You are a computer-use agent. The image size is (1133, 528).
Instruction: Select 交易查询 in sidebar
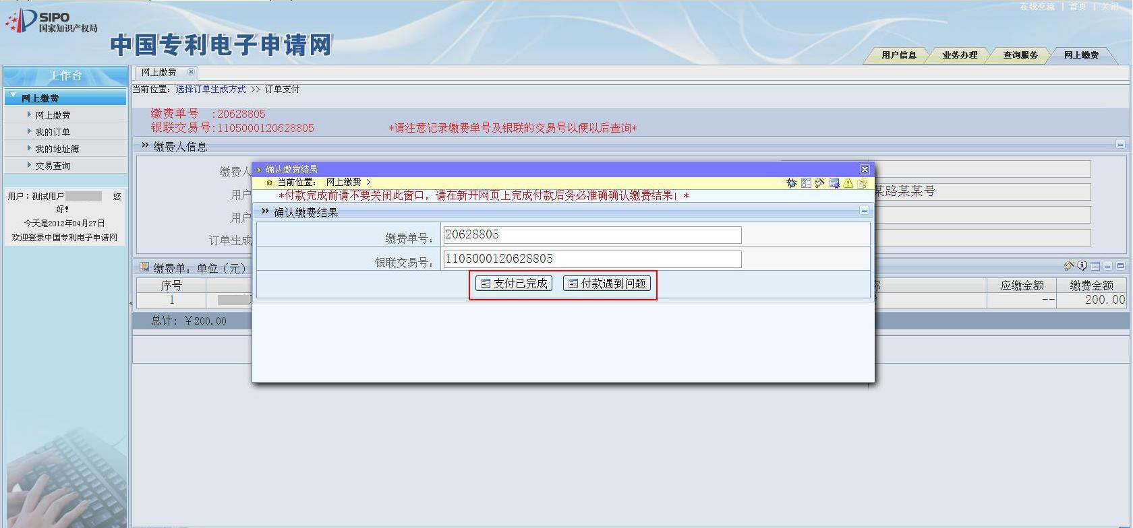point(53,166)
